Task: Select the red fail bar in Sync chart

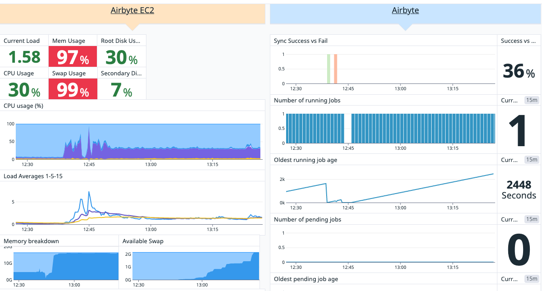Action: point(336,69)
